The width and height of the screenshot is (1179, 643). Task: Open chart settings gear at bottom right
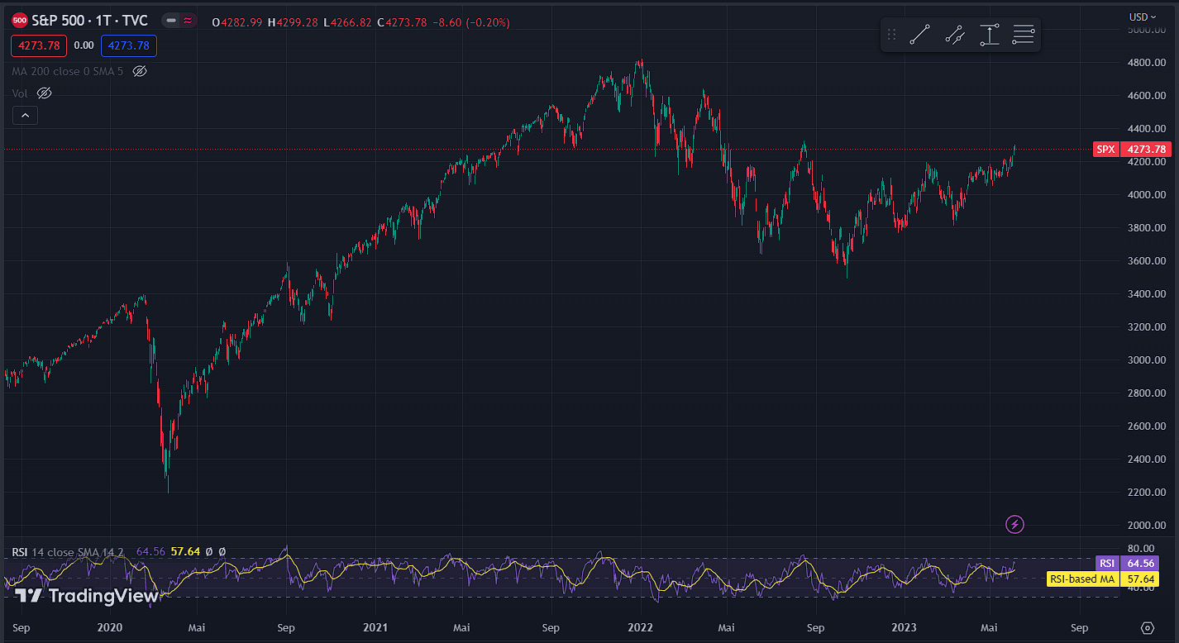(1147, 628)
